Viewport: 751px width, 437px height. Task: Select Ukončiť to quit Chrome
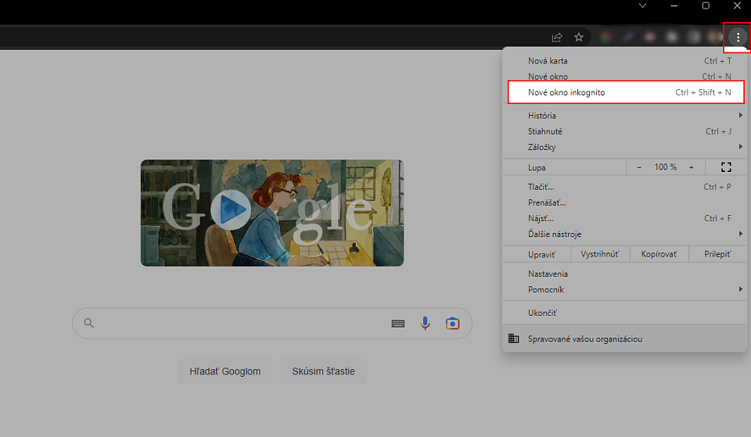click(624, 313)
